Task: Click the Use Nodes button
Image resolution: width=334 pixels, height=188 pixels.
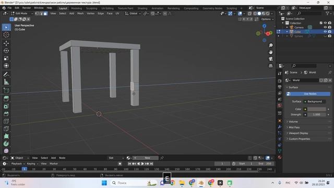Action: pos(308,94)
